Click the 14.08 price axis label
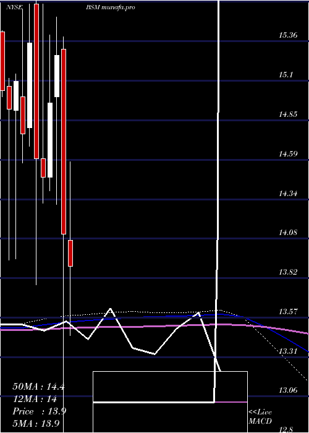 (x=288, y=233)
